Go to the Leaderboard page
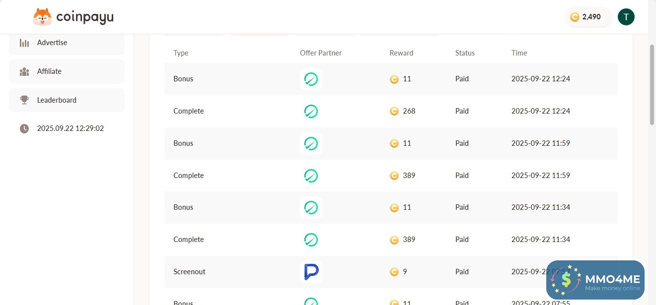The height and width of the screenshot is (305, 656). point(67,100)
